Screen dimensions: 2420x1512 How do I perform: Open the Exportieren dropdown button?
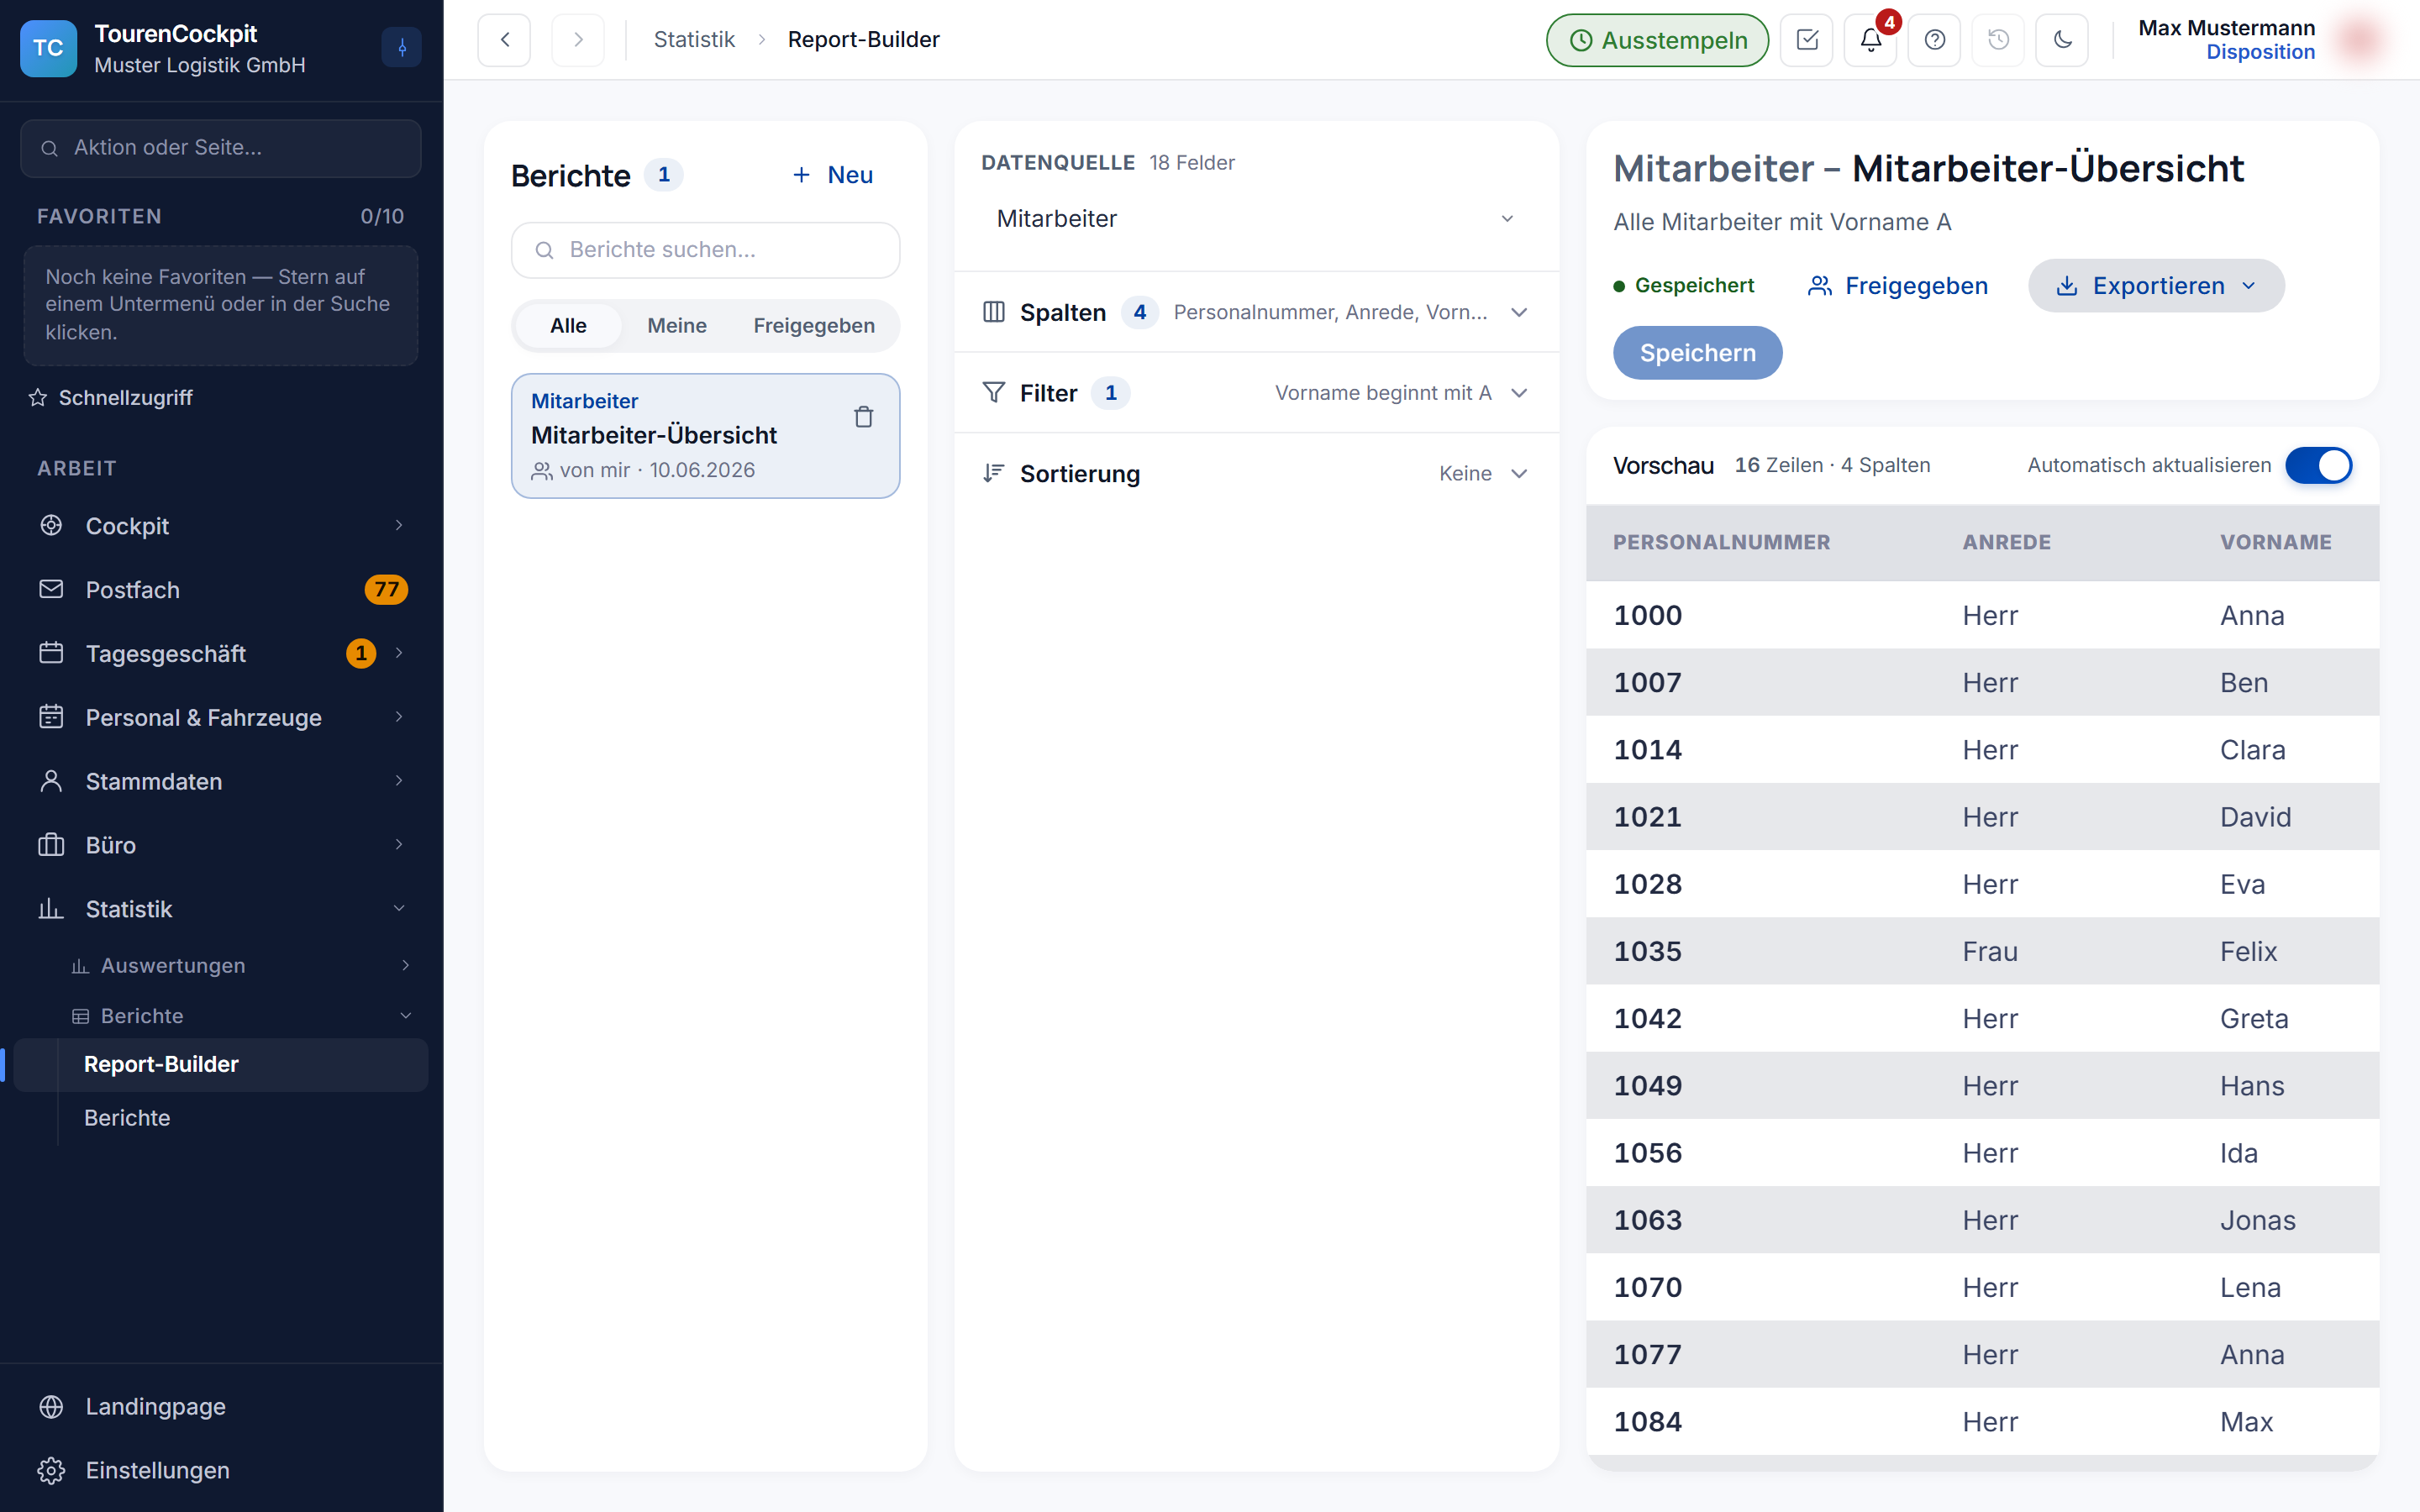coord(2156,286)
